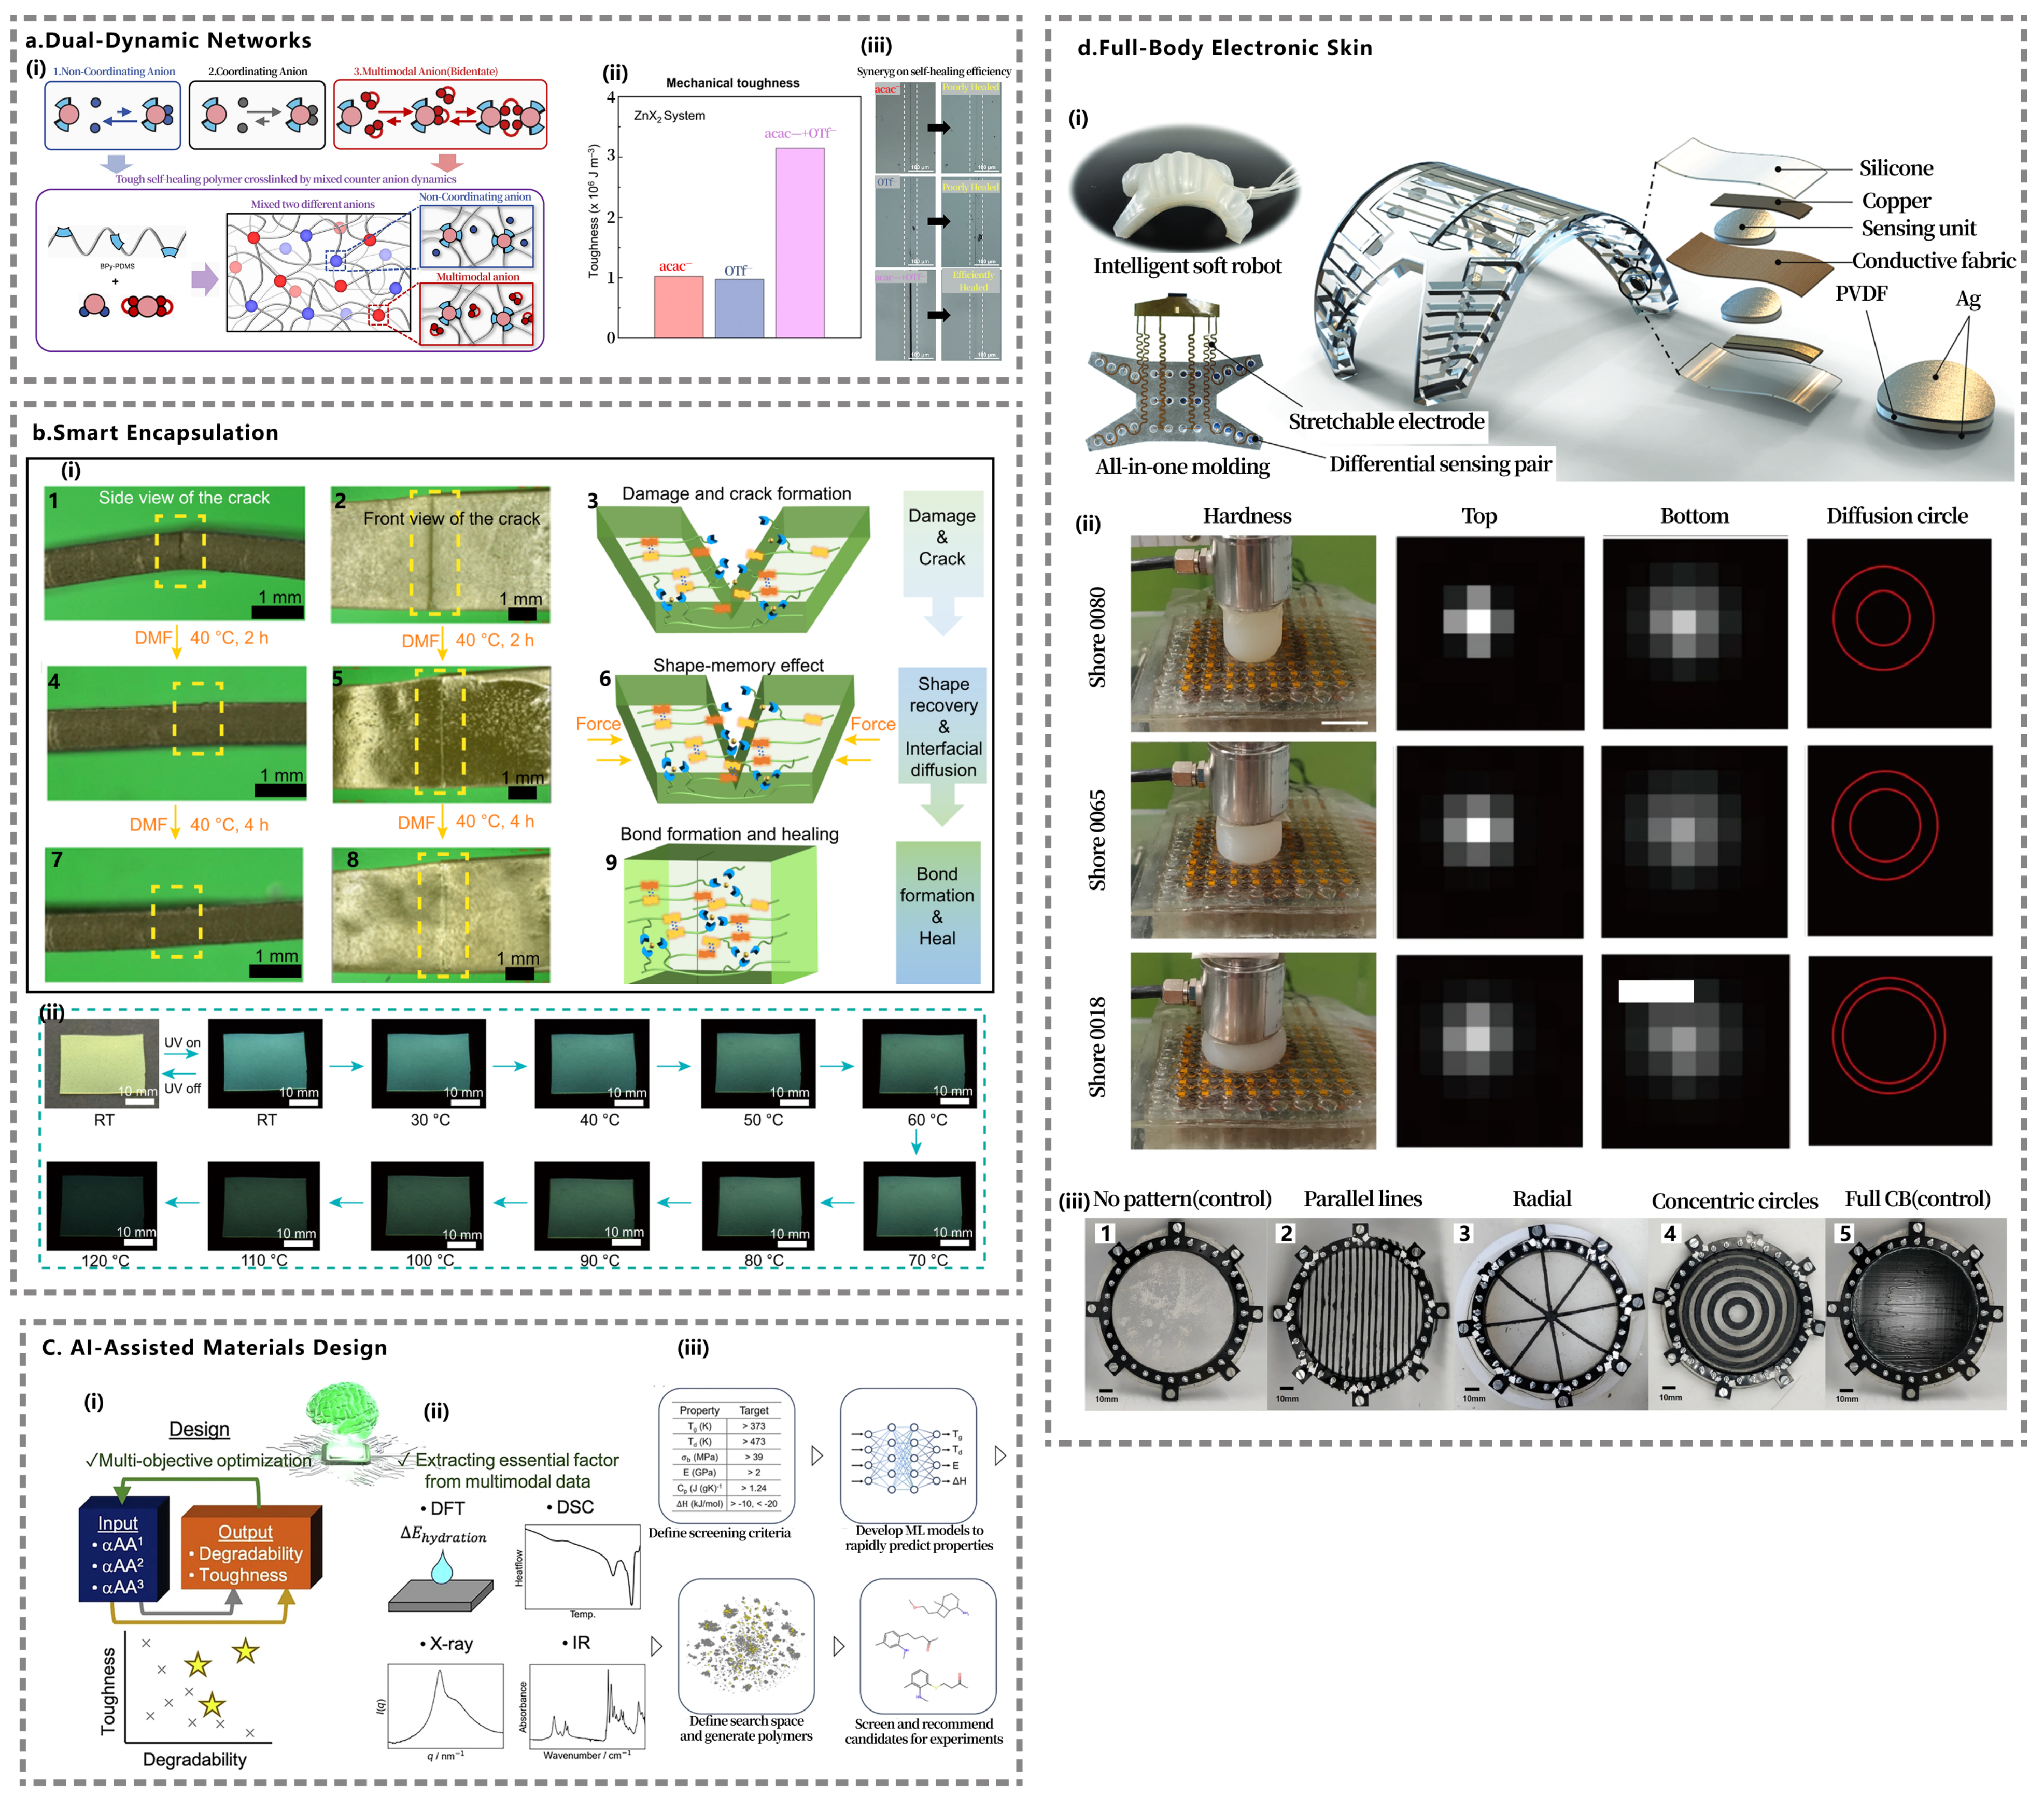
Task: Open the DSC heatflow plot
Action: pyautogui.click(x=583, y=1567)
